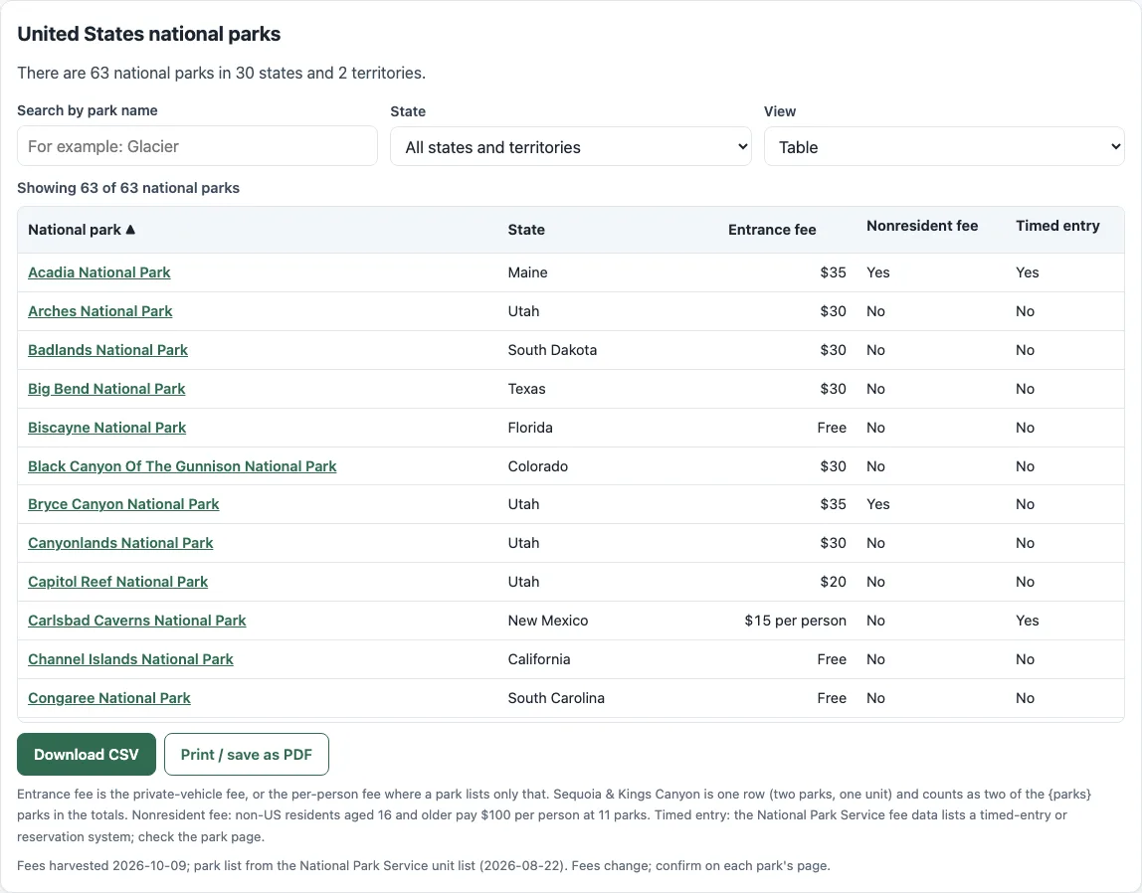Open Canyonlands National Park link
The height and width of the screenshot is (893, 1142).
(120, 543)
